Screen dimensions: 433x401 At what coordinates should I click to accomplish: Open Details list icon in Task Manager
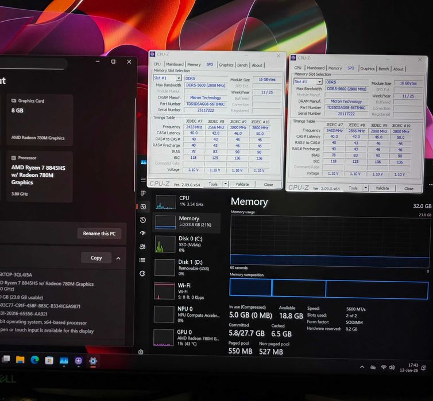click(142, 260)
